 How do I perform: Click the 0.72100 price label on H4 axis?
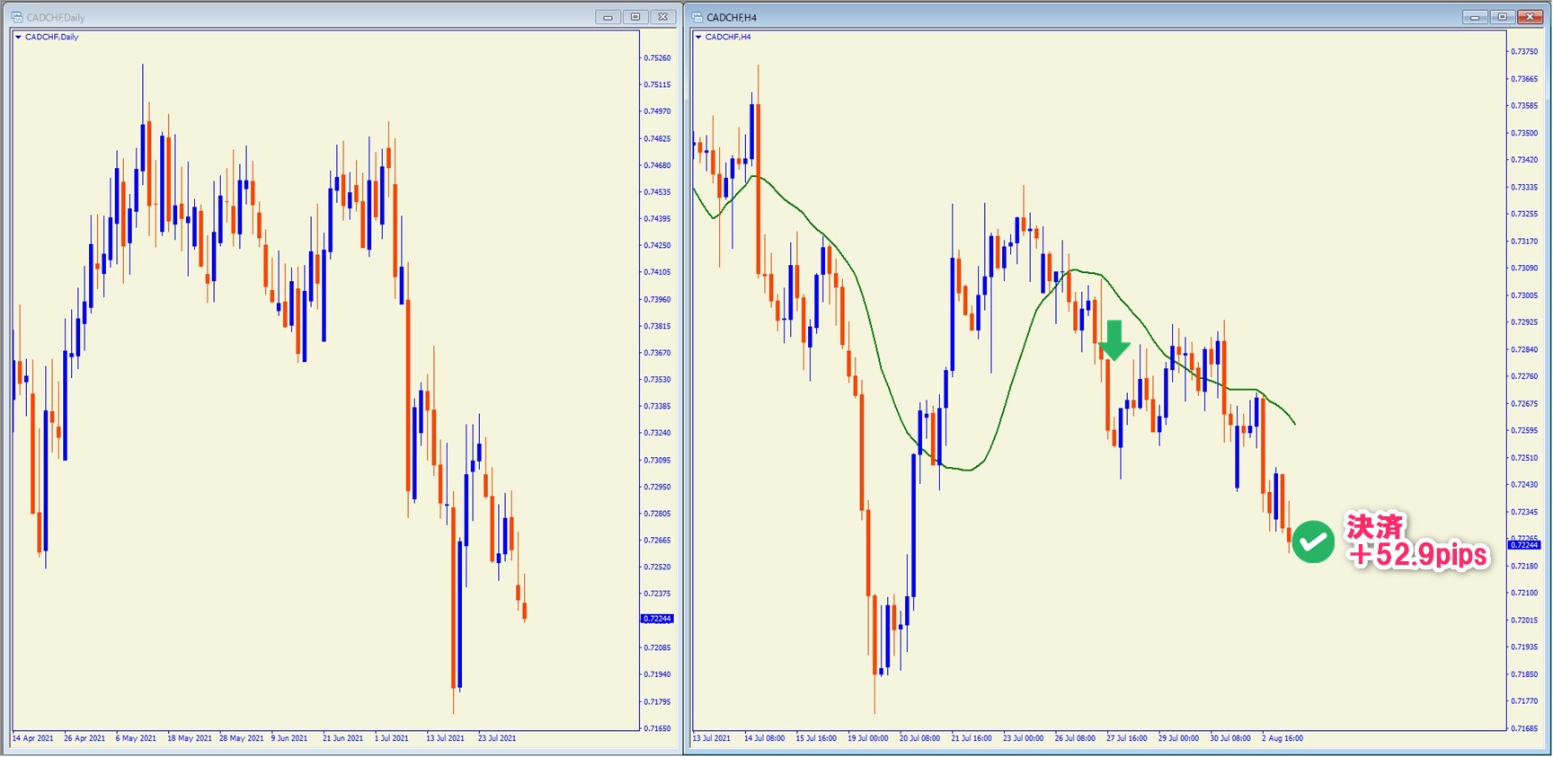1524,594
